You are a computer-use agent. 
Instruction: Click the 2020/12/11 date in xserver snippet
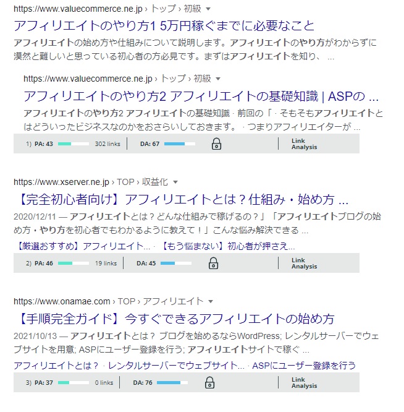35,217
